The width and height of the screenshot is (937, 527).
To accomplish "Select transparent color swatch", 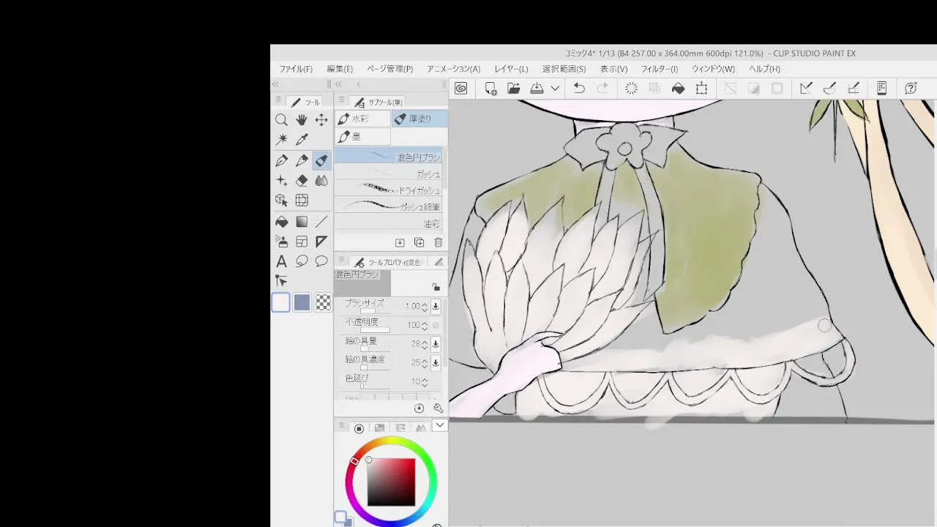I will 323,302.
